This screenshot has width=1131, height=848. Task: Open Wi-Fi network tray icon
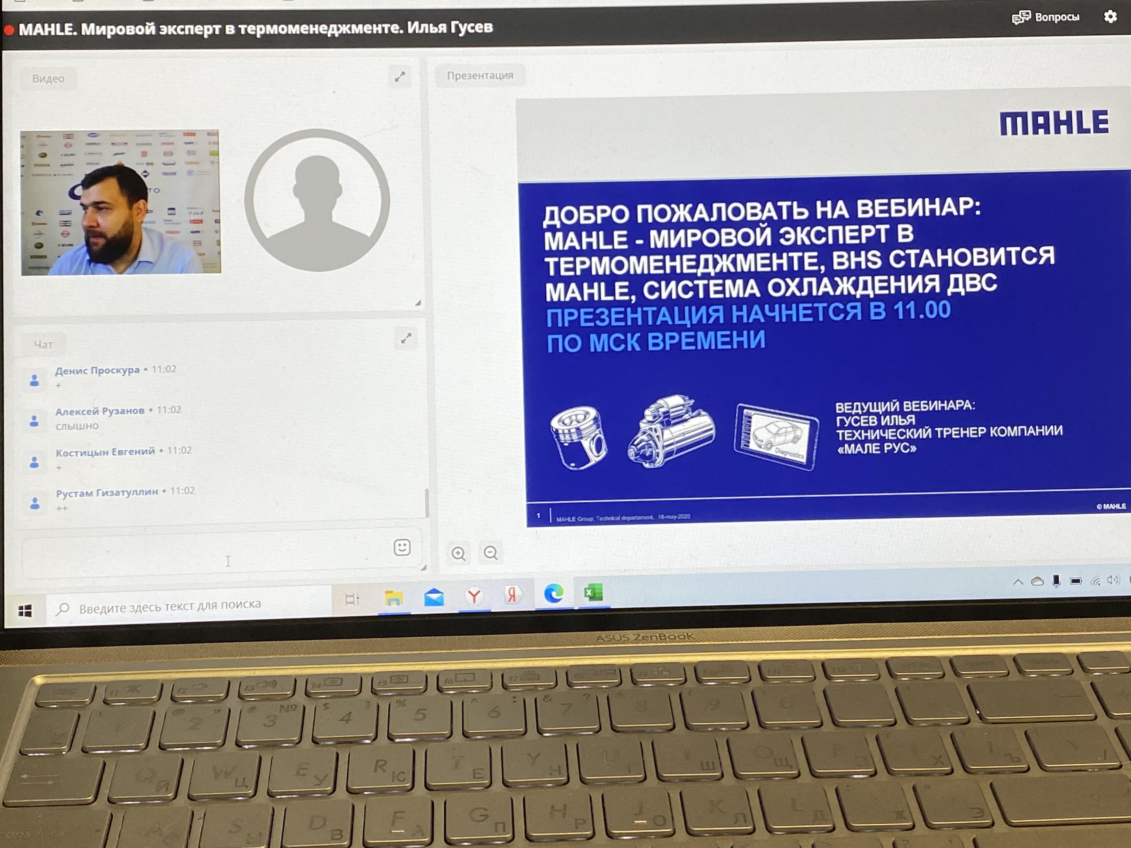click(1095, 580)
